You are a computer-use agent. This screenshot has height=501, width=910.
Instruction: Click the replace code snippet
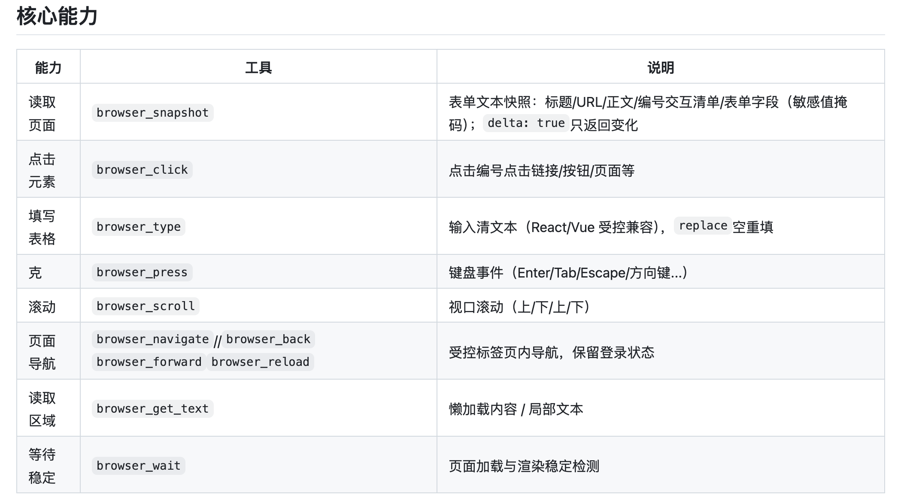point(703,226)
